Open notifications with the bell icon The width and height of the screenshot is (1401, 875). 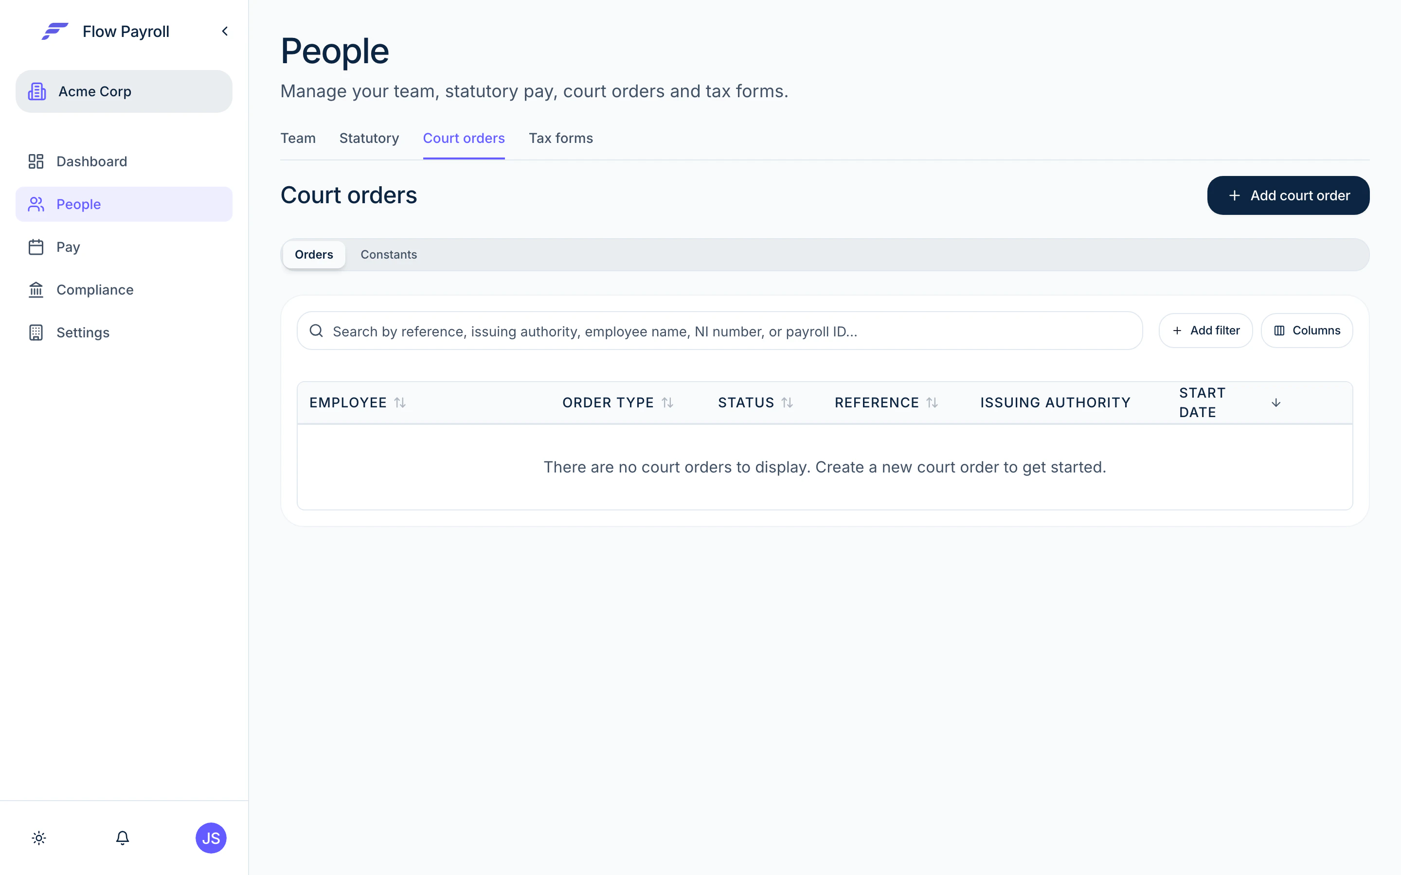(122, 838)
